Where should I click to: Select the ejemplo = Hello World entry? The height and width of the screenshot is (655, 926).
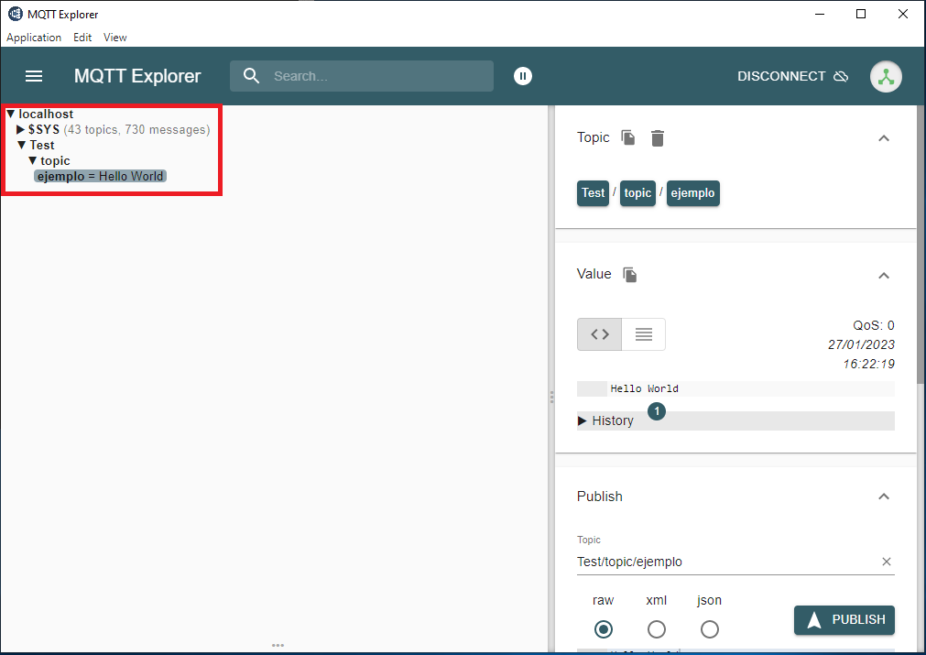[100, 176]
